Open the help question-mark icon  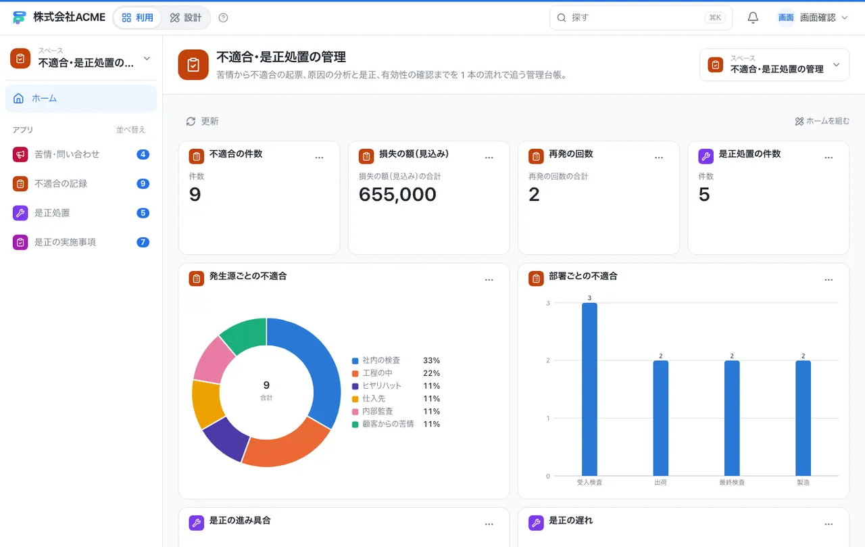pyautogui.click(x=224, y=18)
